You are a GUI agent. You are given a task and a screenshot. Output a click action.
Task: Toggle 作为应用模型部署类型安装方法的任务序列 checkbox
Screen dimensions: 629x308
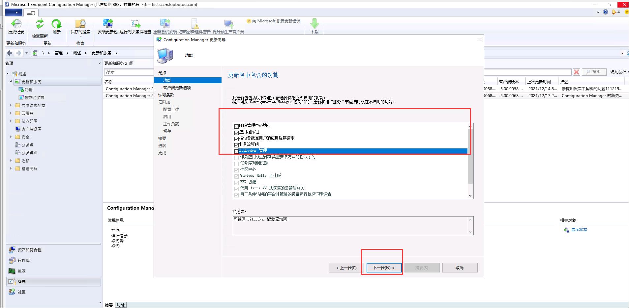[236, 157]
